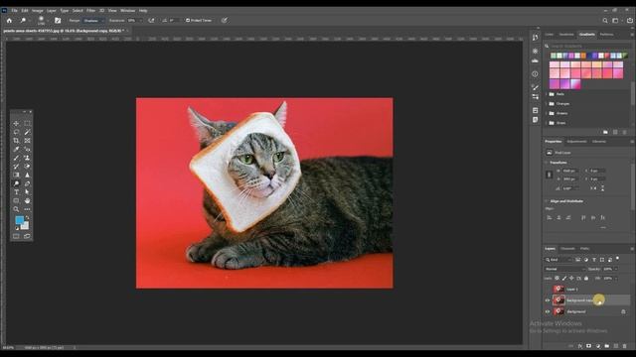
Task: Pick the first pink gradient preset
Action: [x=555, y=63]
